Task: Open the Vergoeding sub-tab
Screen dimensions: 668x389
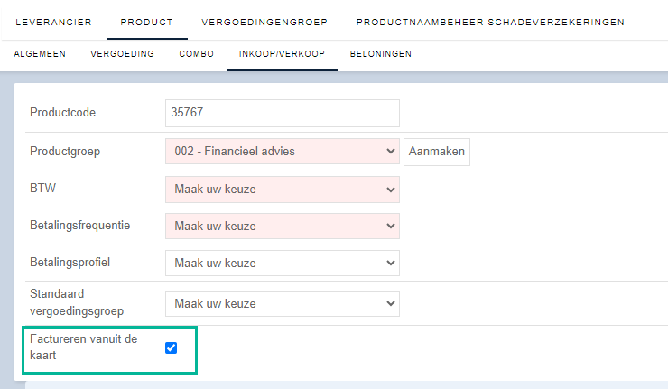Action: [122, 53]
